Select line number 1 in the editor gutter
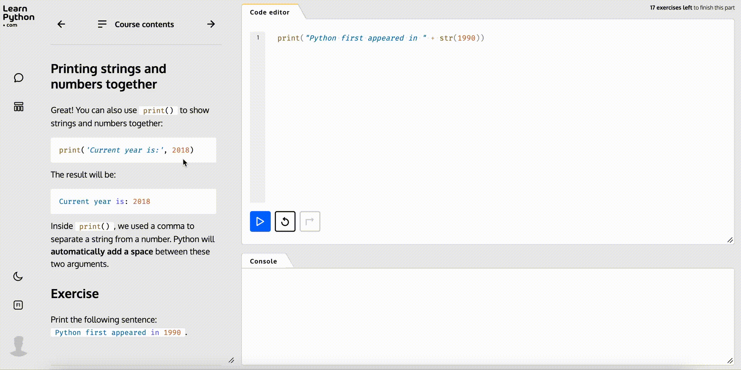741x370 pixels. tap(257, 37)
